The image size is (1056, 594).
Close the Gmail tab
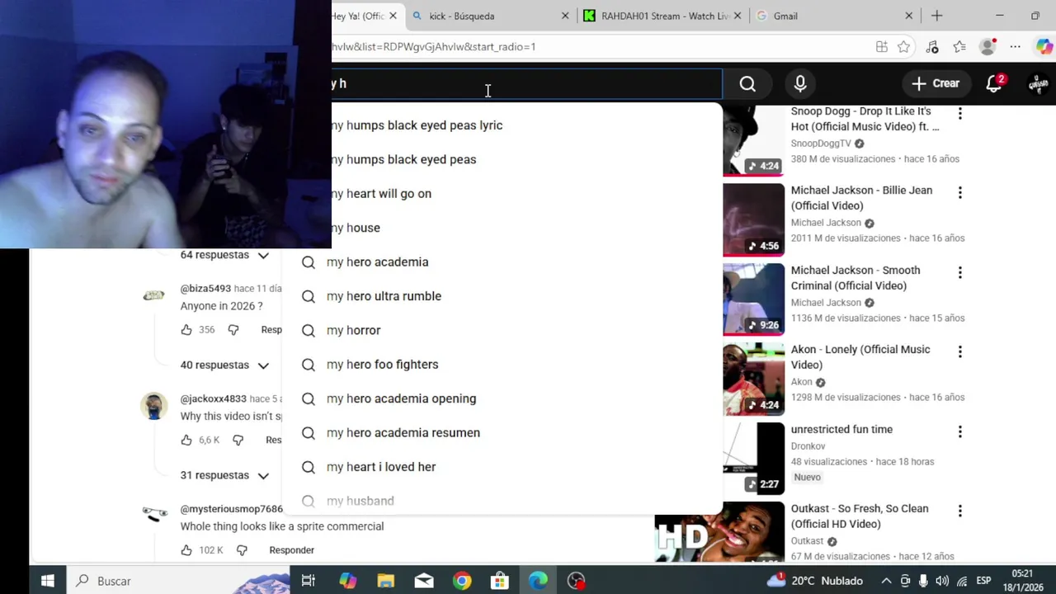coord(908,16)
